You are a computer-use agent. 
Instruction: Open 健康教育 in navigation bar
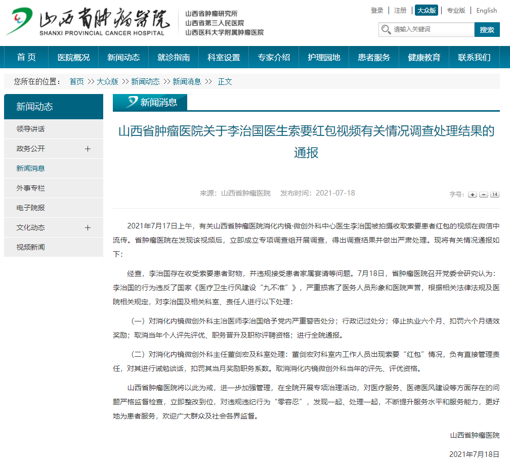[x=424, y=57]
